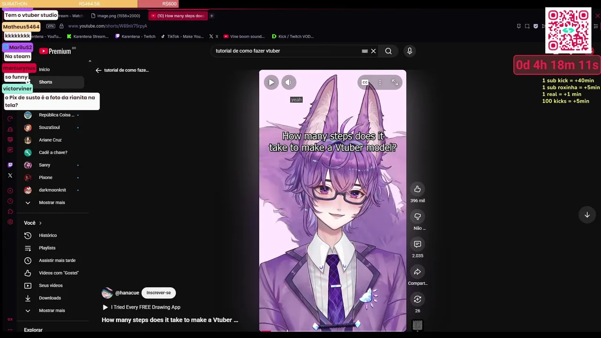This screenshot has height=338, width=601.
Task: Open Explorar section in sidebar
Action: pyautogui.click(x=33, y=330)
